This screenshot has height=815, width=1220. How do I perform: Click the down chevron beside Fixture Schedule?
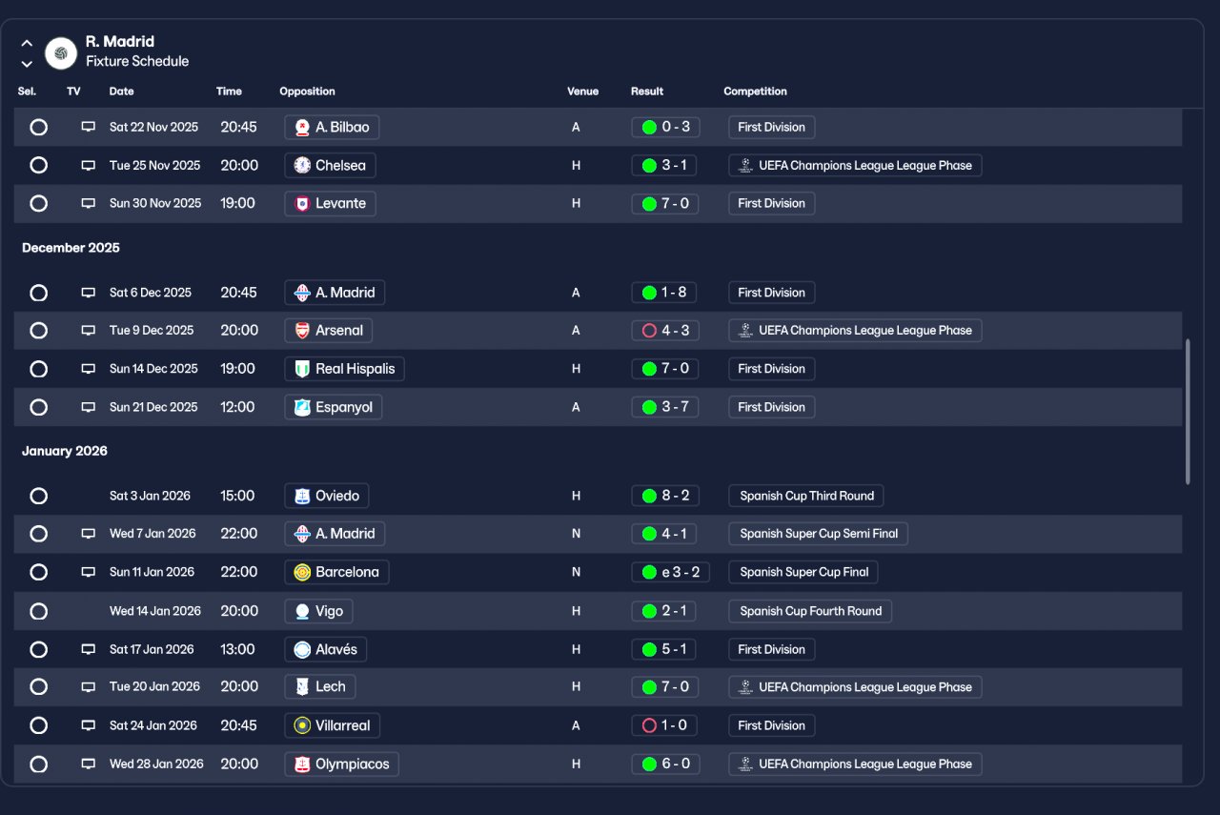click(27, 64)
